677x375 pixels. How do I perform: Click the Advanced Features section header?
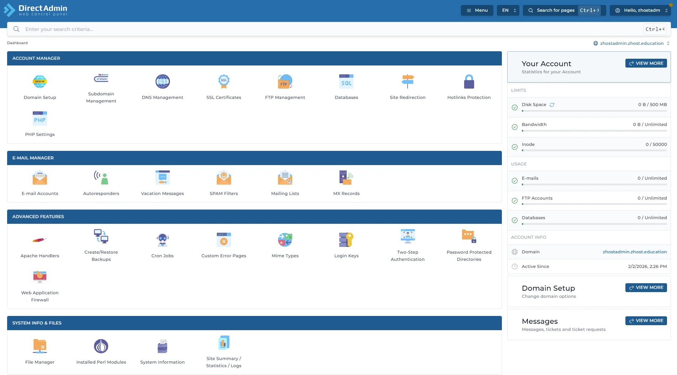coord(254,217)
